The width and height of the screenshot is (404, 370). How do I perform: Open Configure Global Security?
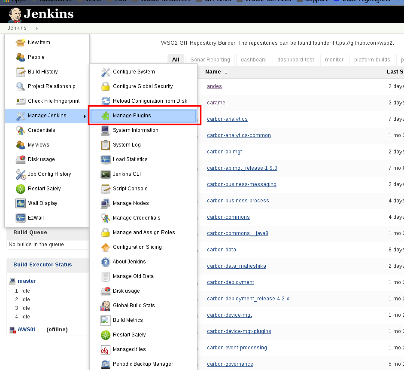[143, 86]
